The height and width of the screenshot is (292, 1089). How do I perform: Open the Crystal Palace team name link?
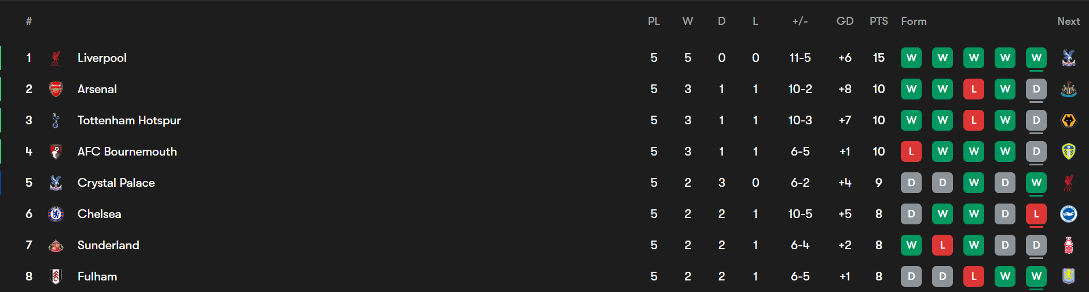coord(116,183)
